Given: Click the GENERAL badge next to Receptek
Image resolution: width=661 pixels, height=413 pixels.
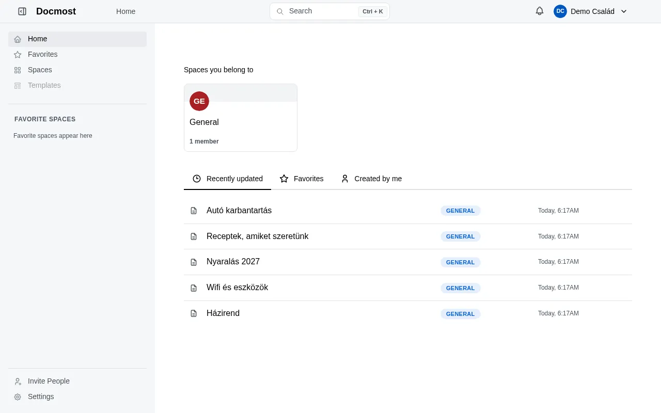Looking at the screenshot, I should click(x=460, y=236).
